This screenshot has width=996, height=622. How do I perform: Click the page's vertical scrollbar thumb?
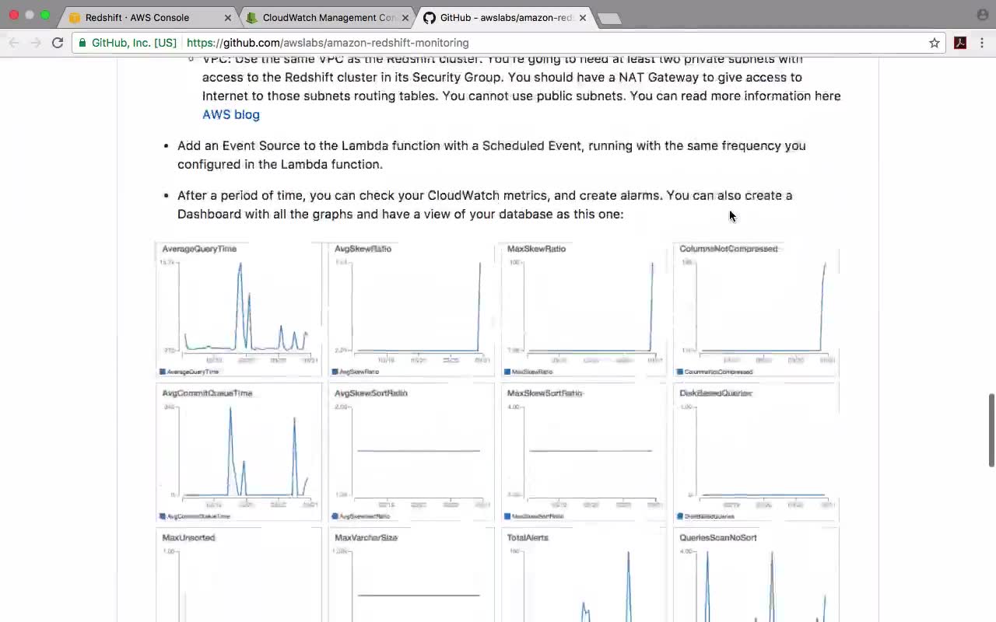pyautogui.click(x=991, y=431)
